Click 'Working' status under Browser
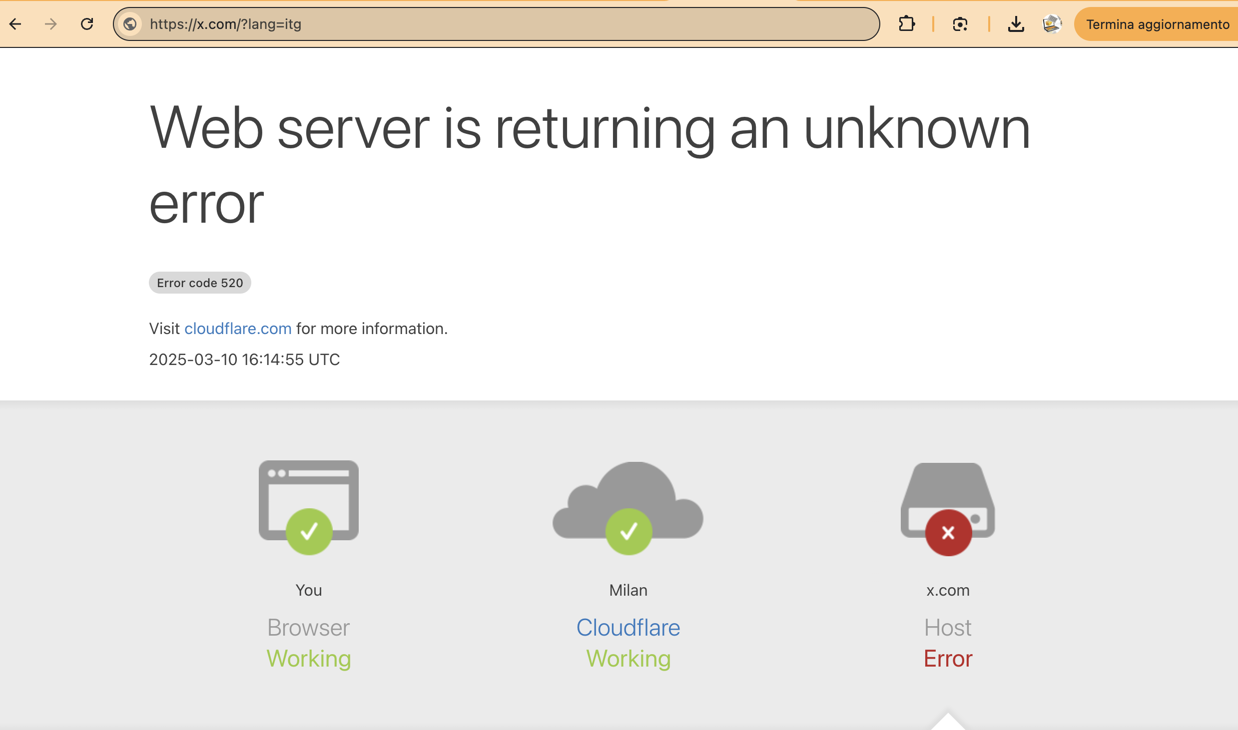 tap(309, 659)
